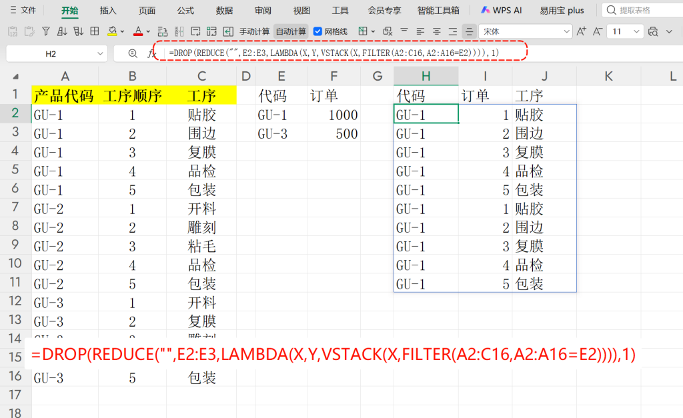Switch to the 插入 tab
Viewport: 683px width, 418px height.
108,10
